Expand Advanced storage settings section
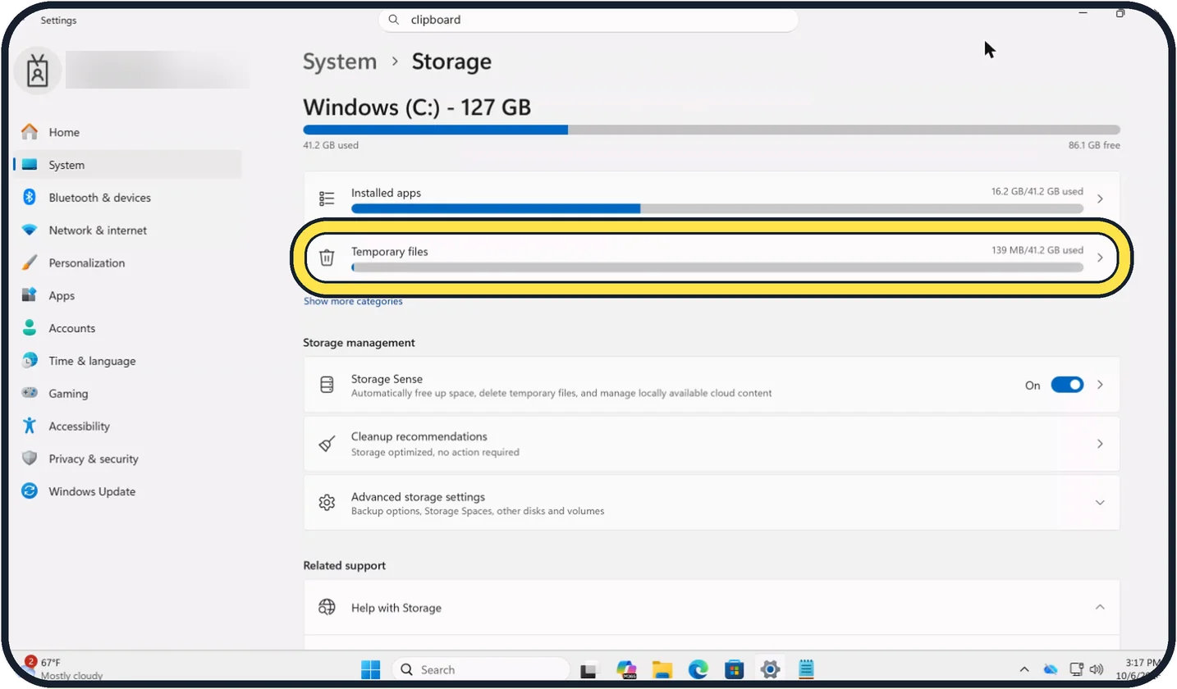This screenshot has width=1177, height=689. (x=1100, y=502)
